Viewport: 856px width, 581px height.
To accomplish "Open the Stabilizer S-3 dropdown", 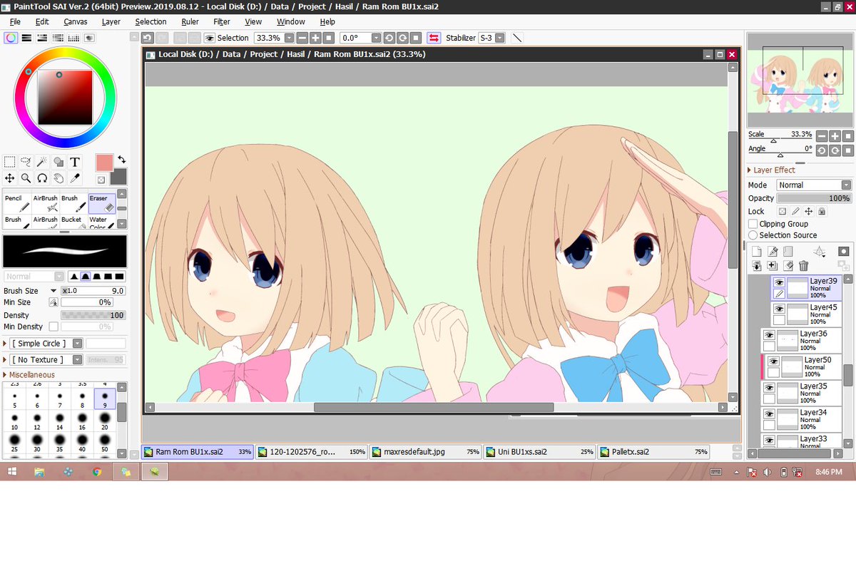I will pyautogui.click(x=499, y=38).
